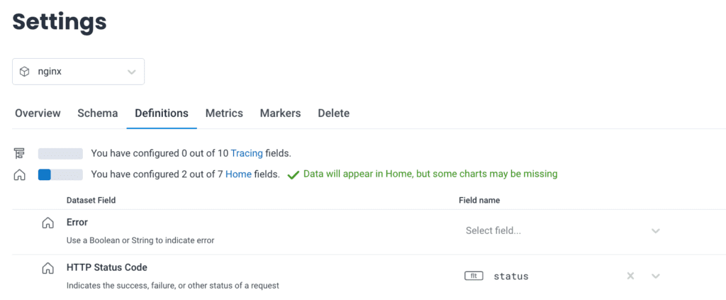Click the home icon next to HTTP Status Code
The width and height of the screenshot is (726, 300).
coord(48,269)
